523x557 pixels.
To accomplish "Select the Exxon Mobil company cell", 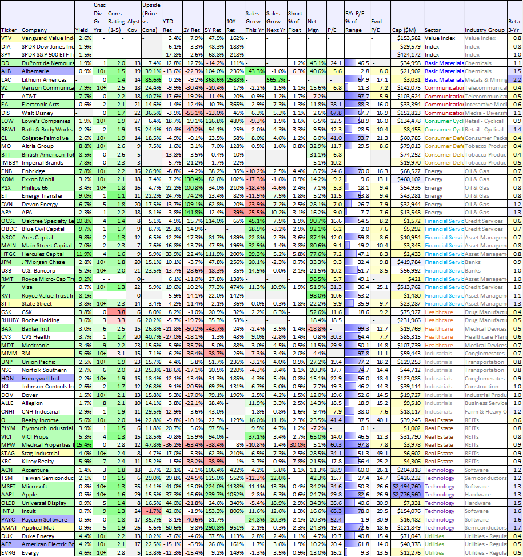I will [47, 179].
